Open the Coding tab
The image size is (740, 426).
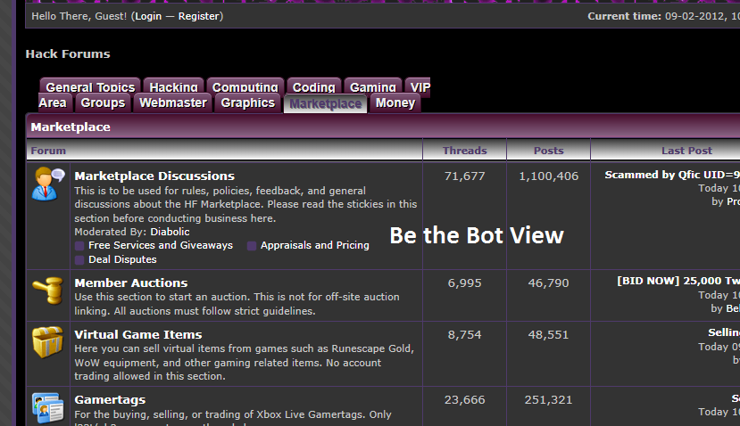tap(314, 86)
